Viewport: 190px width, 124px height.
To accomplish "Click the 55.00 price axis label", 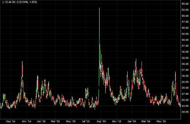I will 185,4.
